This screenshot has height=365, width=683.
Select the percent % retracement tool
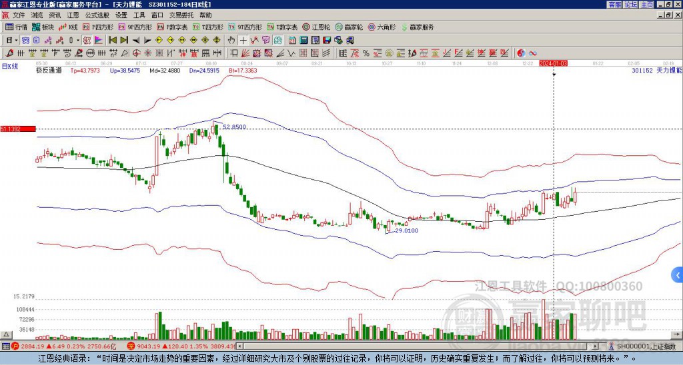tap(366, 53)
